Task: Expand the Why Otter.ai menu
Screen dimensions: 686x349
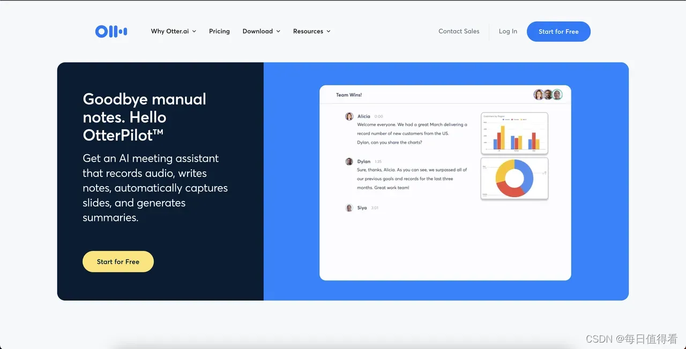Action: 174,31
